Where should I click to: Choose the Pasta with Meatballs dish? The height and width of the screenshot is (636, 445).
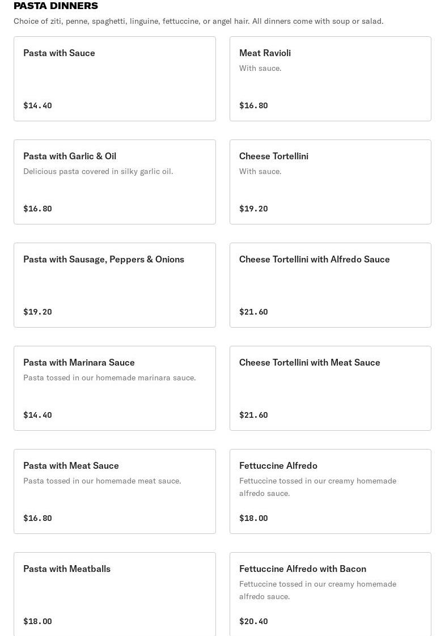click(115, 594)
